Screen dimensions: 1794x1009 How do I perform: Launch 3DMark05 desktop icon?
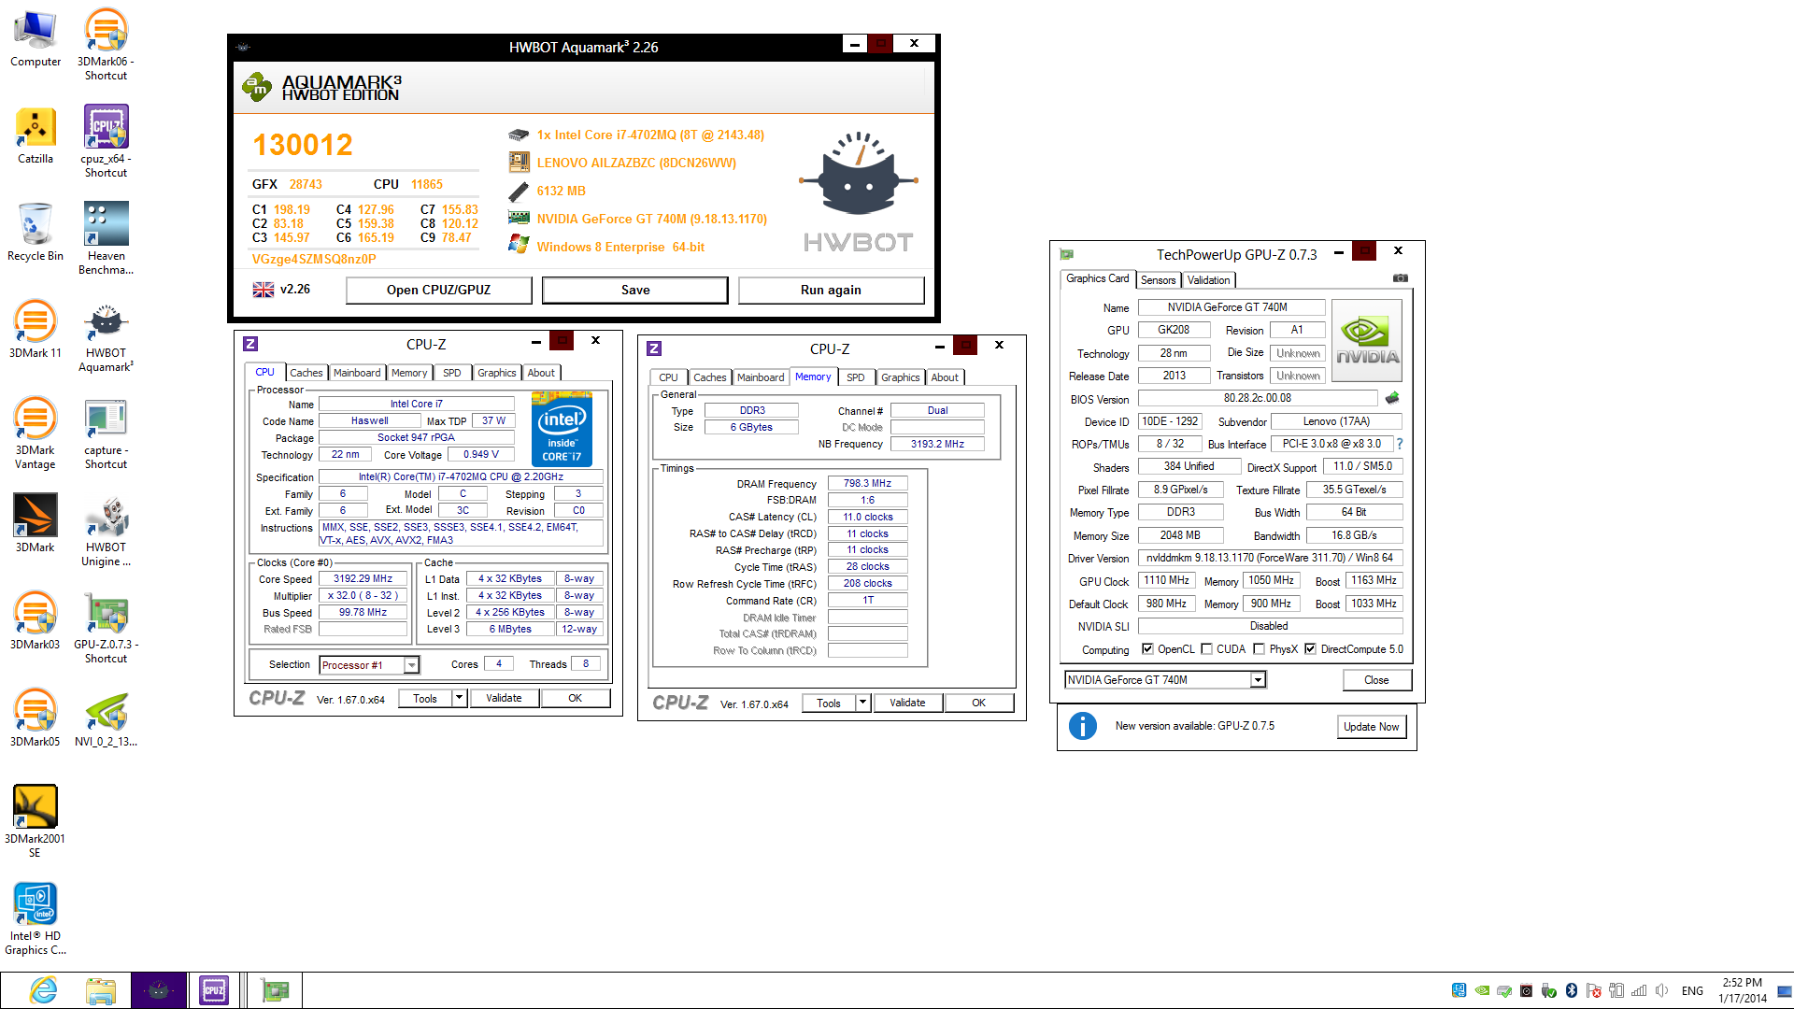click(x=36, y=718)
